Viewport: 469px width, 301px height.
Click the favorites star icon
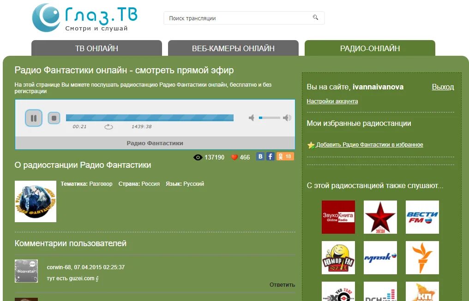(x=311, y=145)
